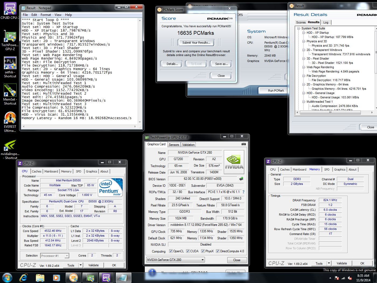
Task: Switch to the SPD tab in the Memory CPU-Z window
Action: click(x=327, y=170)
